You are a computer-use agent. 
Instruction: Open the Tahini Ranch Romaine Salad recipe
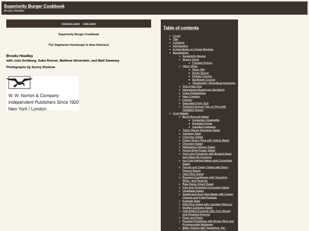(201, 130)
